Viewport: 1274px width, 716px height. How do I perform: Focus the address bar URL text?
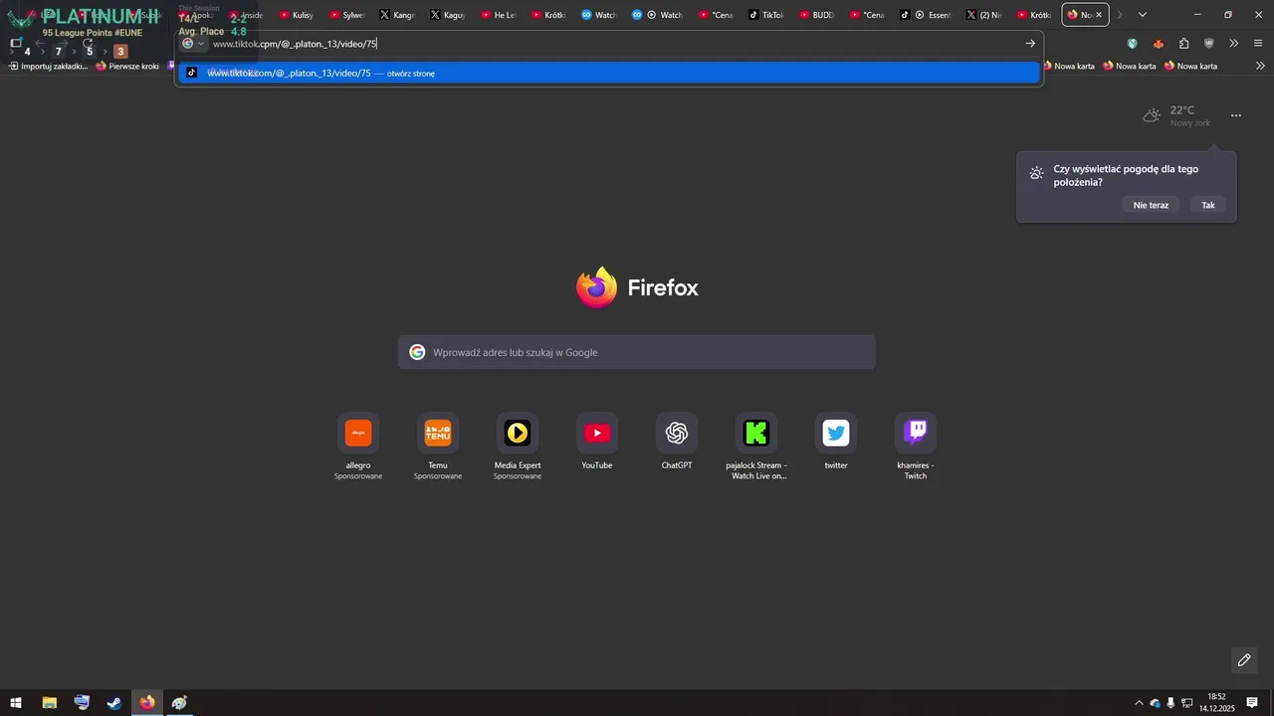[x=295, y=44]
